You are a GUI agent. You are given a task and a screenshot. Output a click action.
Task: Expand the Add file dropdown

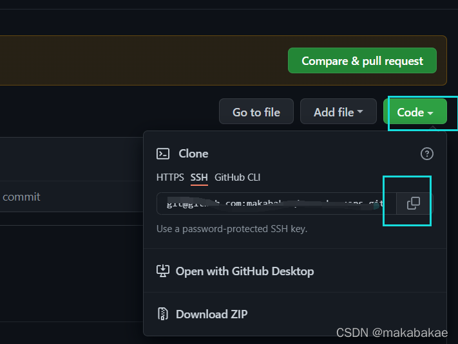click(338, 111)
